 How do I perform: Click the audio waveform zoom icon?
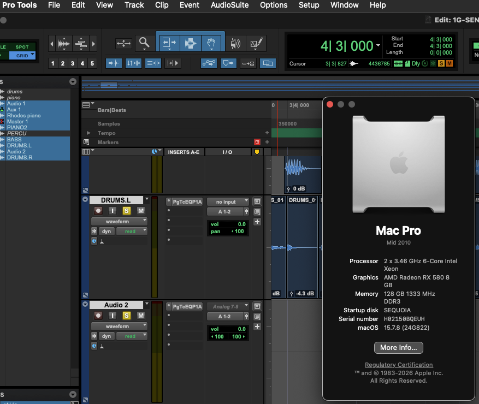pos(64,44)
